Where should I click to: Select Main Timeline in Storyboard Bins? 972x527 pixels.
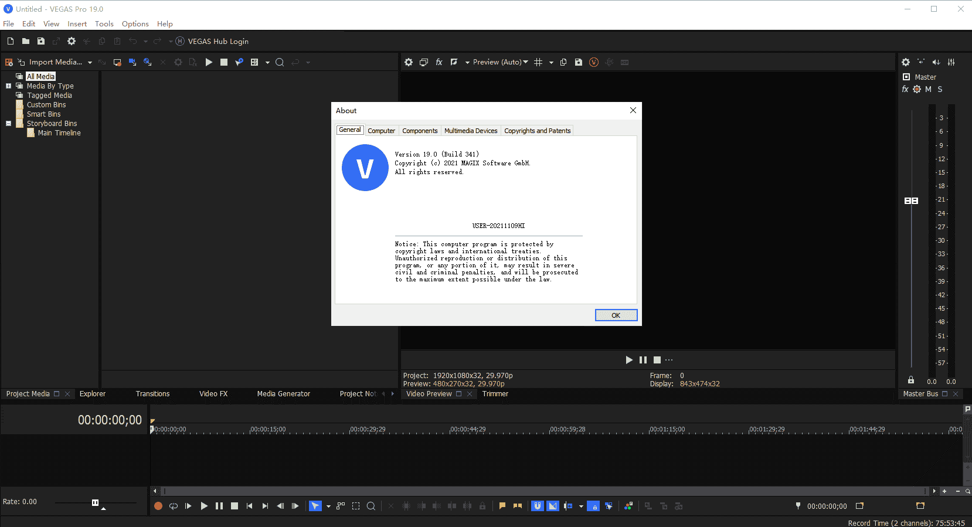[x=59, y=133]
